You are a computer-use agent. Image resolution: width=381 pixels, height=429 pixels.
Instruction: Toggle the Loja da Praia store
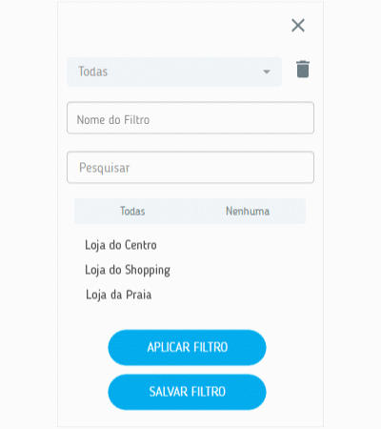[118, 295]
